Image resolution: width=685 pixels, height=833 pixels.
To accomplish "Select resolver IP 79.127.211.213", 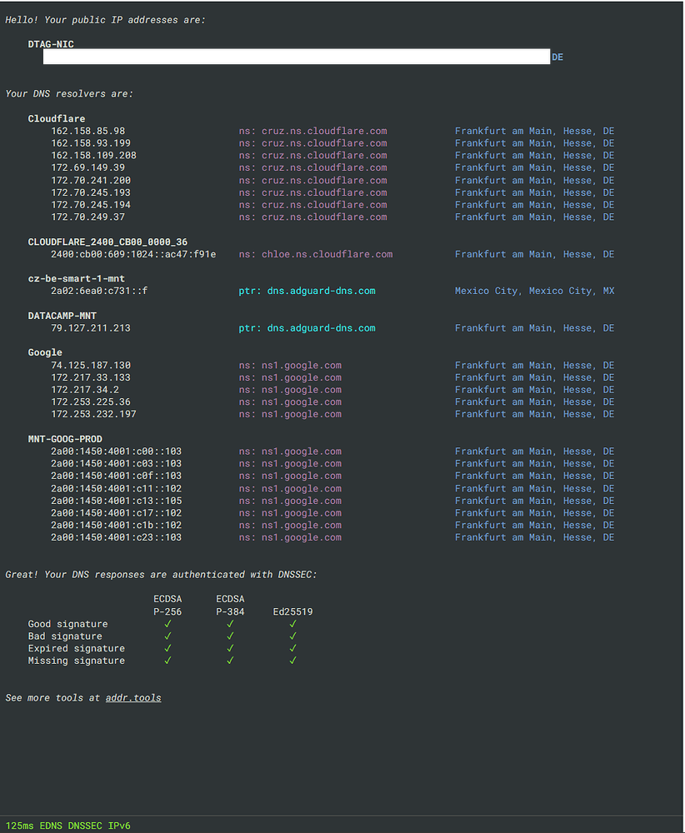I will click(91, 327).
